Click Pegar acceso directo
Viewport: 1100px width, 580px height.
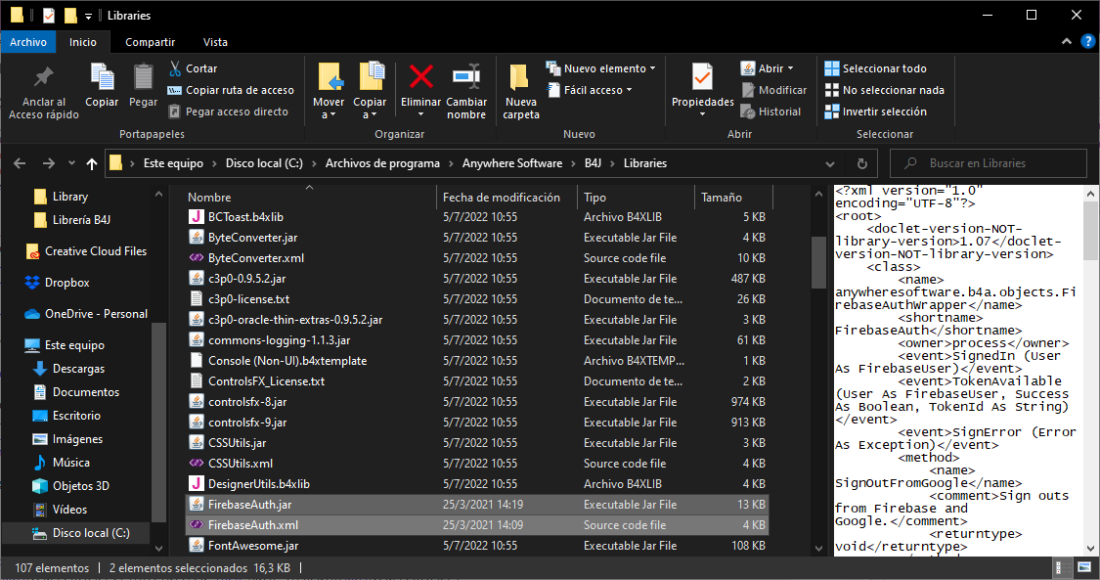point(229,112)
